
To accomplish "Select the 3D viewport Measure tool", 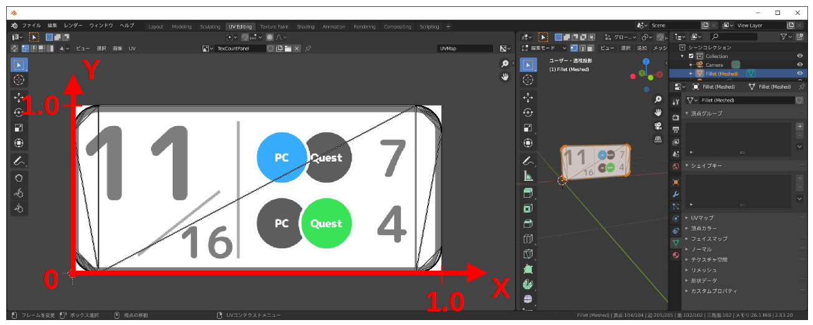I will click(x=528, y=176).
